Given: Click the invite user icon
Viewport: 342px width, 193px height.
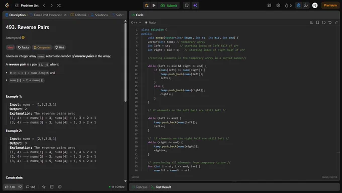Looking at the screenshot, I should pyautogui.click(x=306, y=6).
